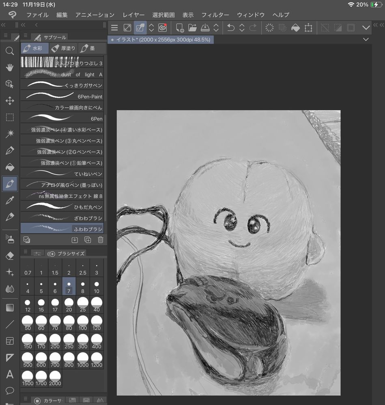Select the Frame Border tool
Viewport: 385px width, 405px height.
(10, 341)
